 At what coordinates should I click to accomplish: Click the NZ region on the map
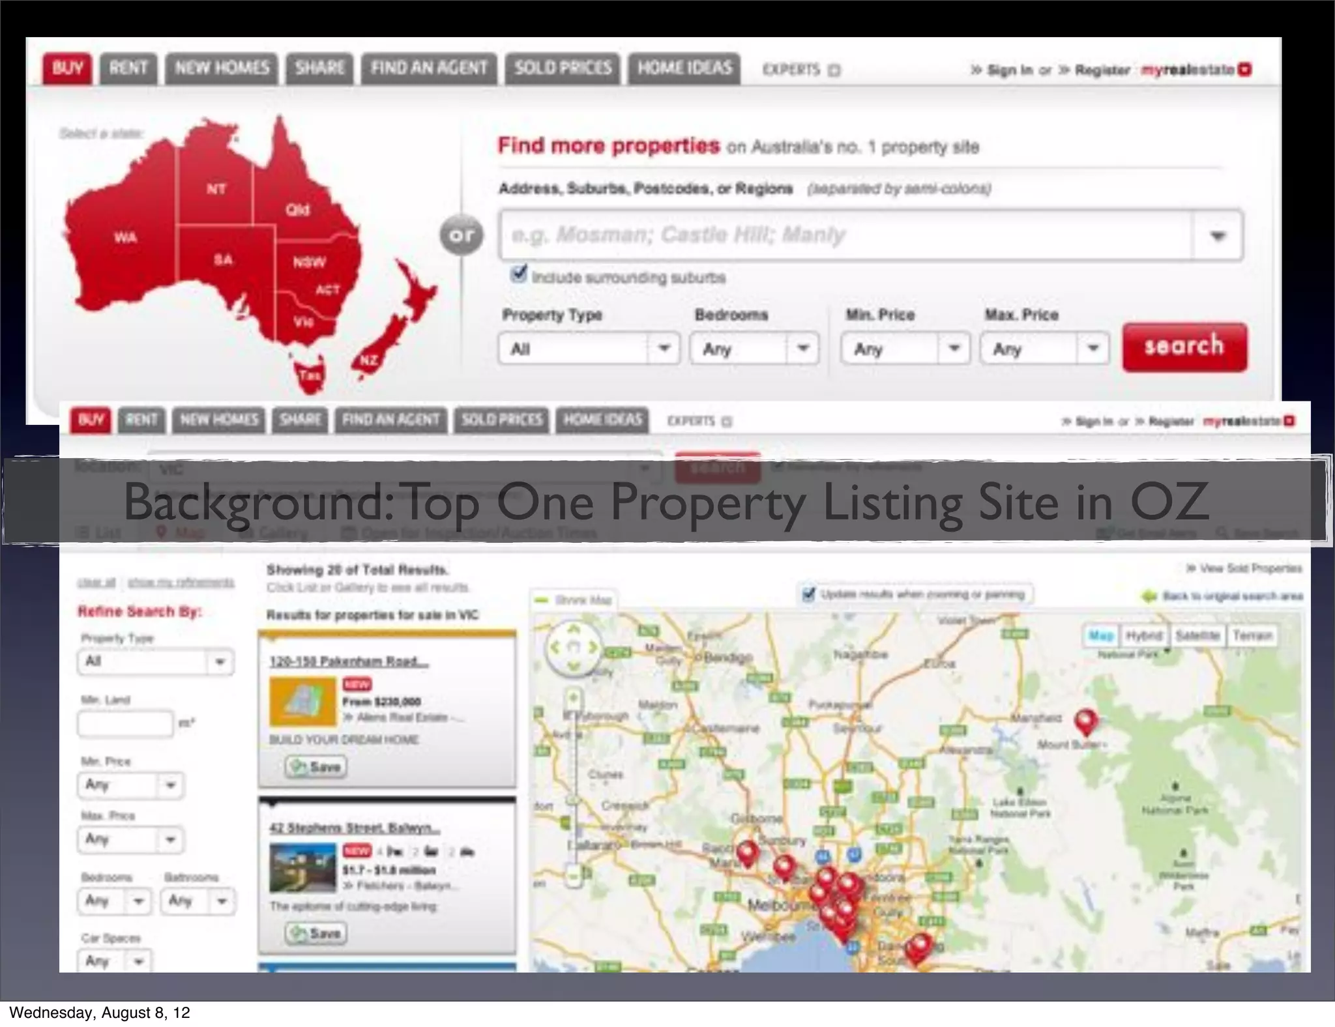pyautogui.click(x=370, y=360)
